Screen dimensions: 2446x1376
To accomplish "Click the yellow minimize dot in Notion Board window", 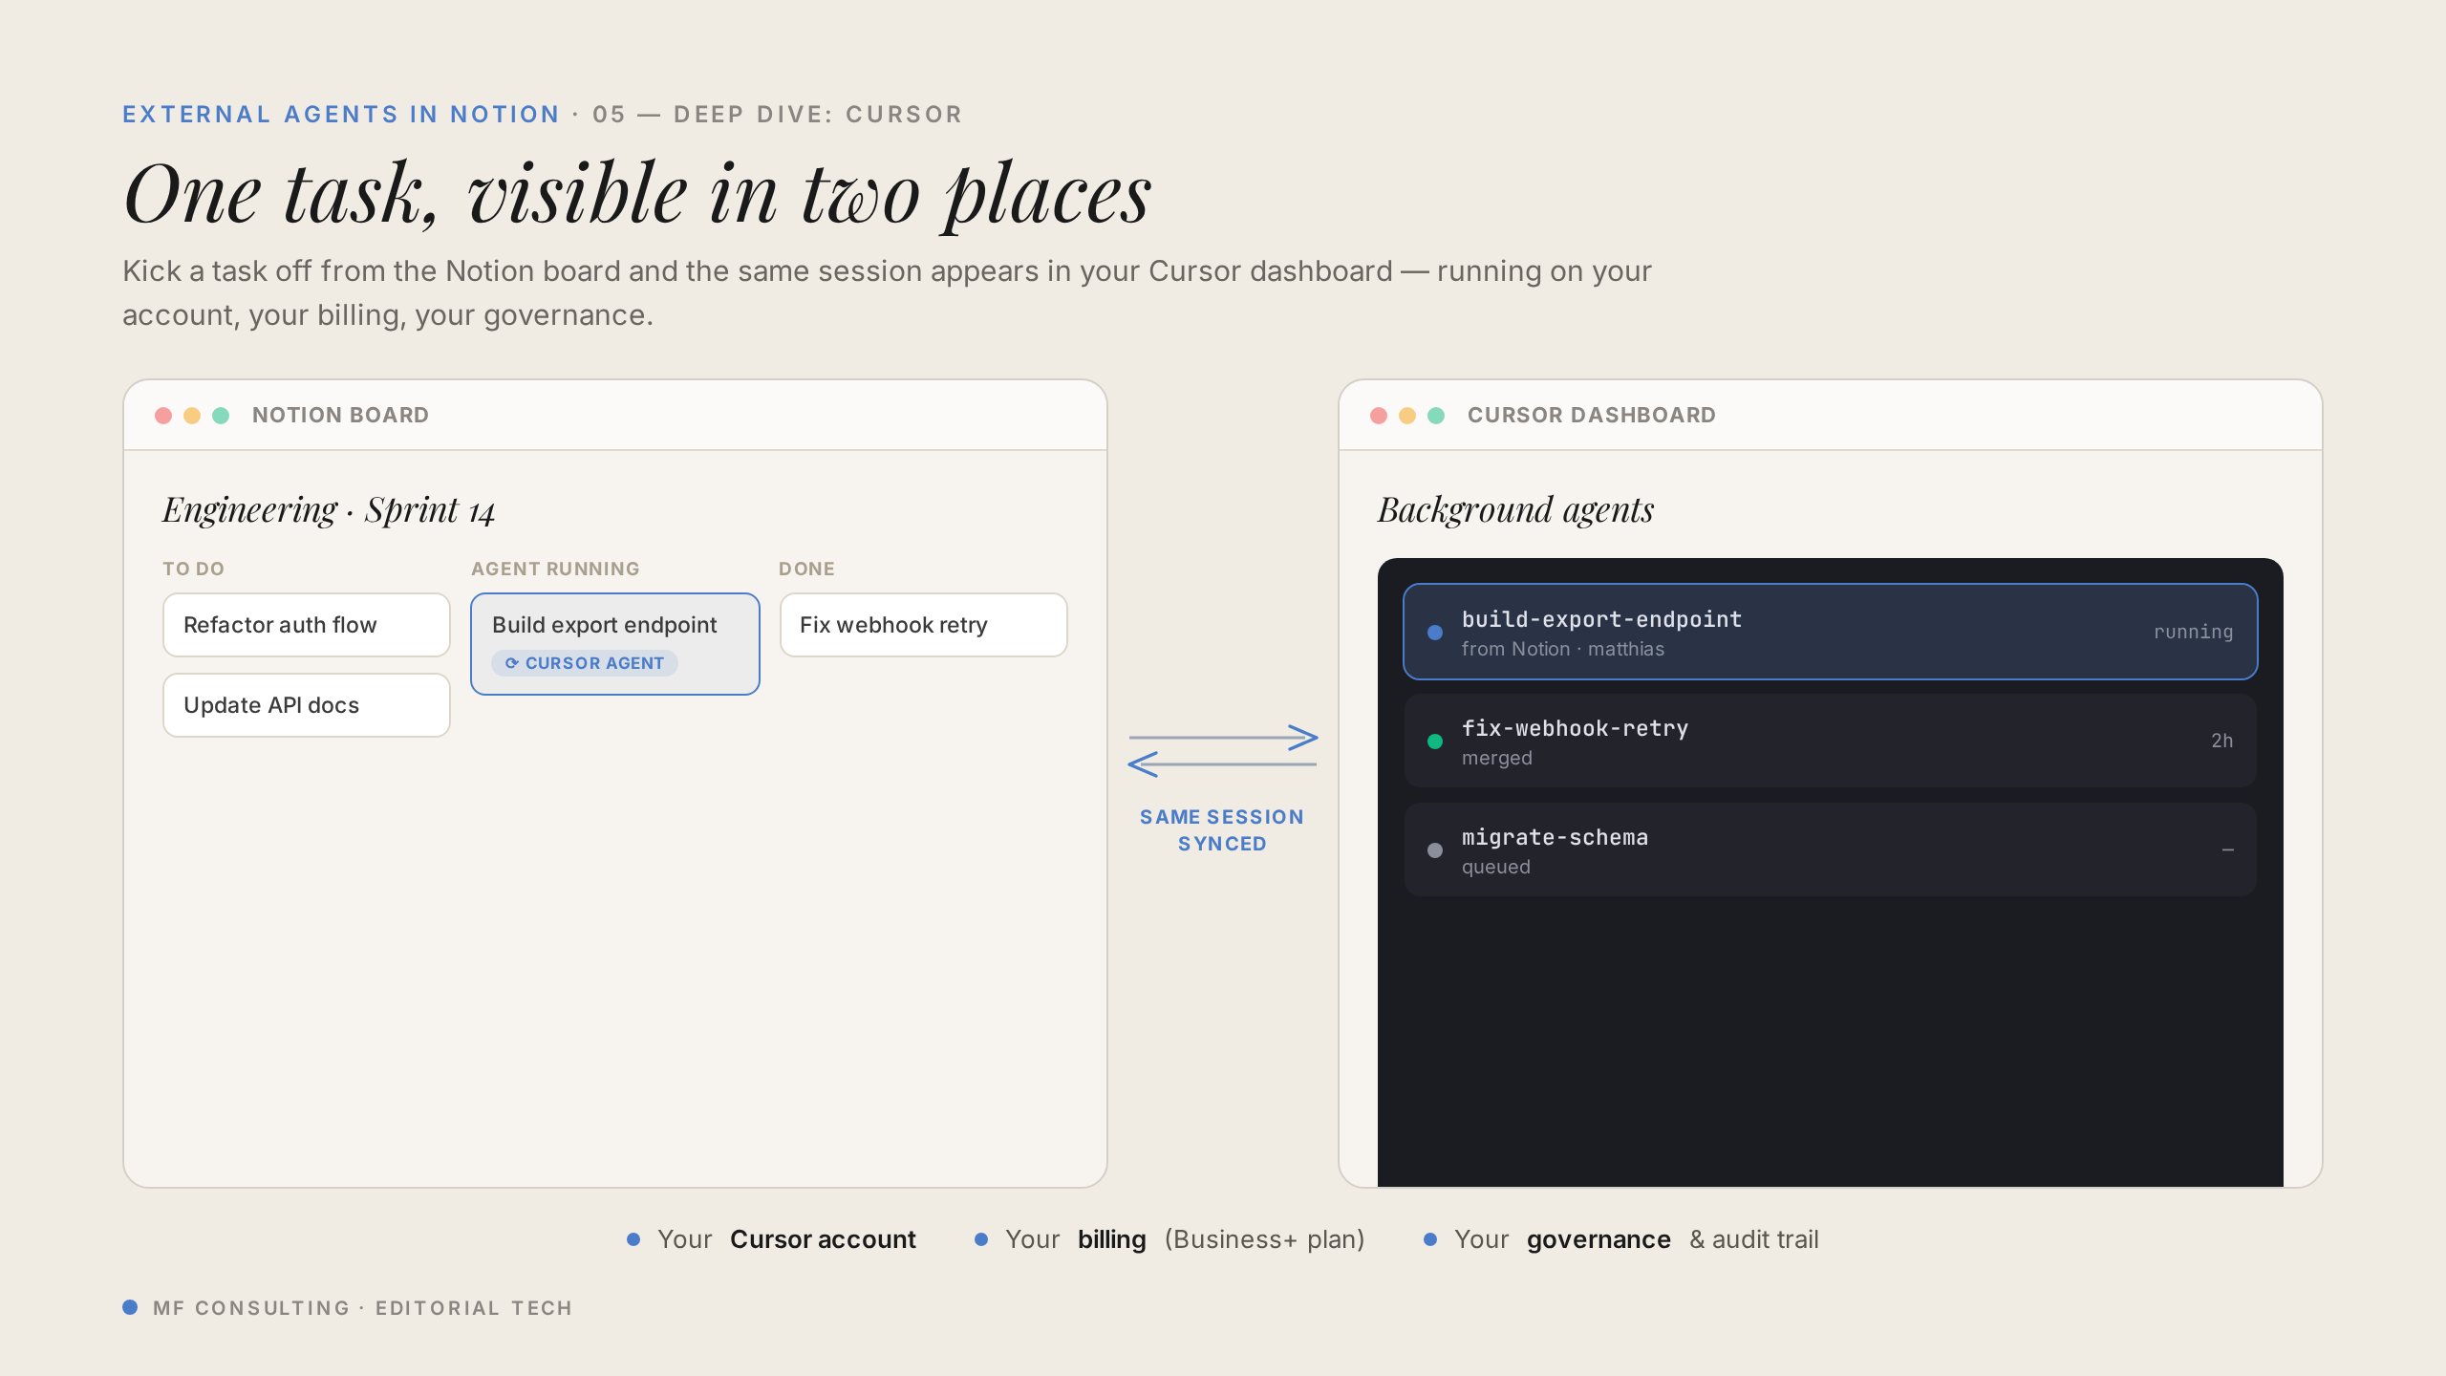I will (192, 416).
